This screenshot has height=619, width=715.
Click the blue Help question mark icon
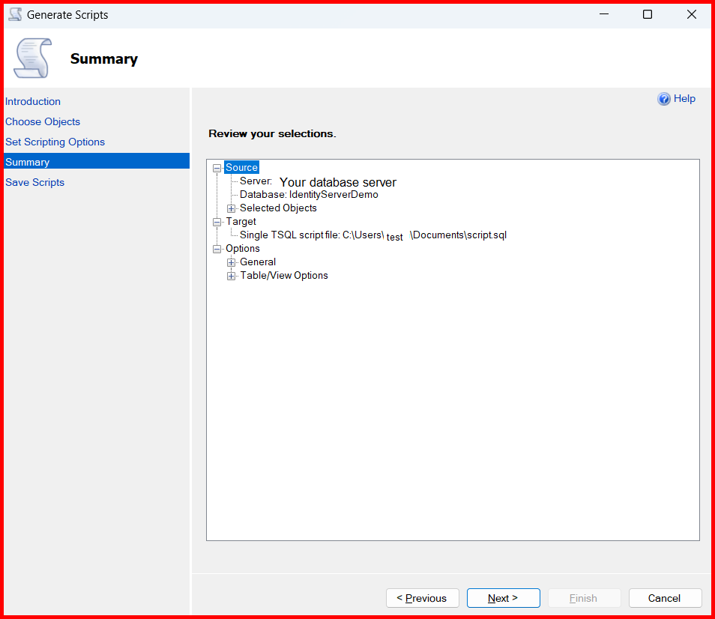pyautogui.click(x=664, y=99)
